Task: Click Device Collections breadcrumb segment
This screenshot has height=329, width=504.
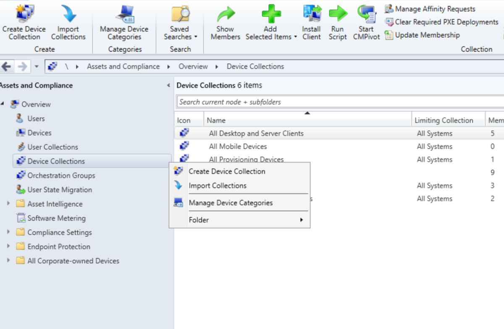Action: [255, 66]
